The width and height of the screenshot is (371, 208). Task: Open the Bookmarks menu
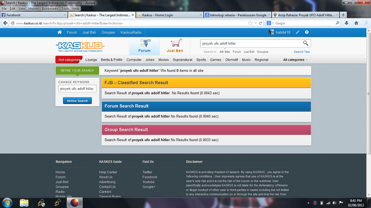(50, 9)
